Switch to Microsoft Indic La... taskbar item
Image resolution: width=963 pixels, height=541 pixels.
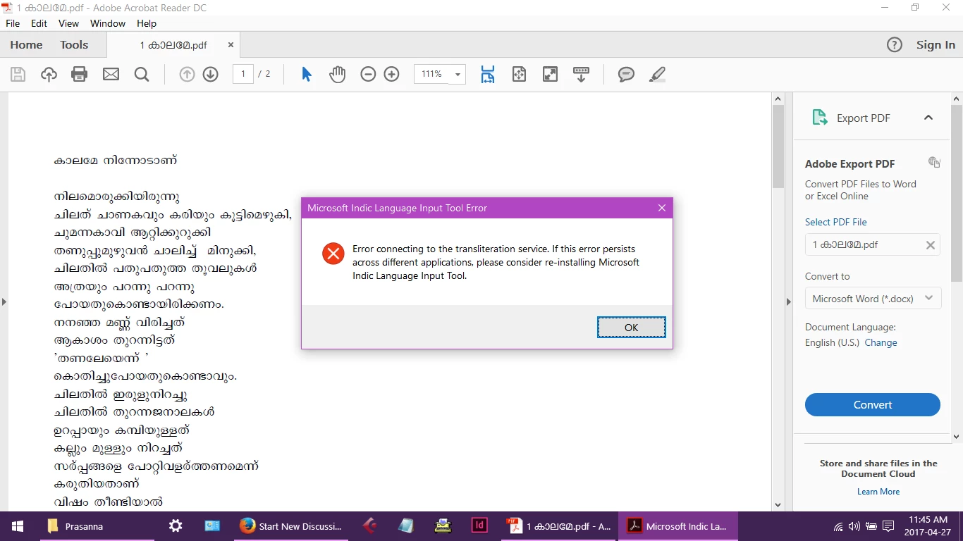tap(677, 526)
